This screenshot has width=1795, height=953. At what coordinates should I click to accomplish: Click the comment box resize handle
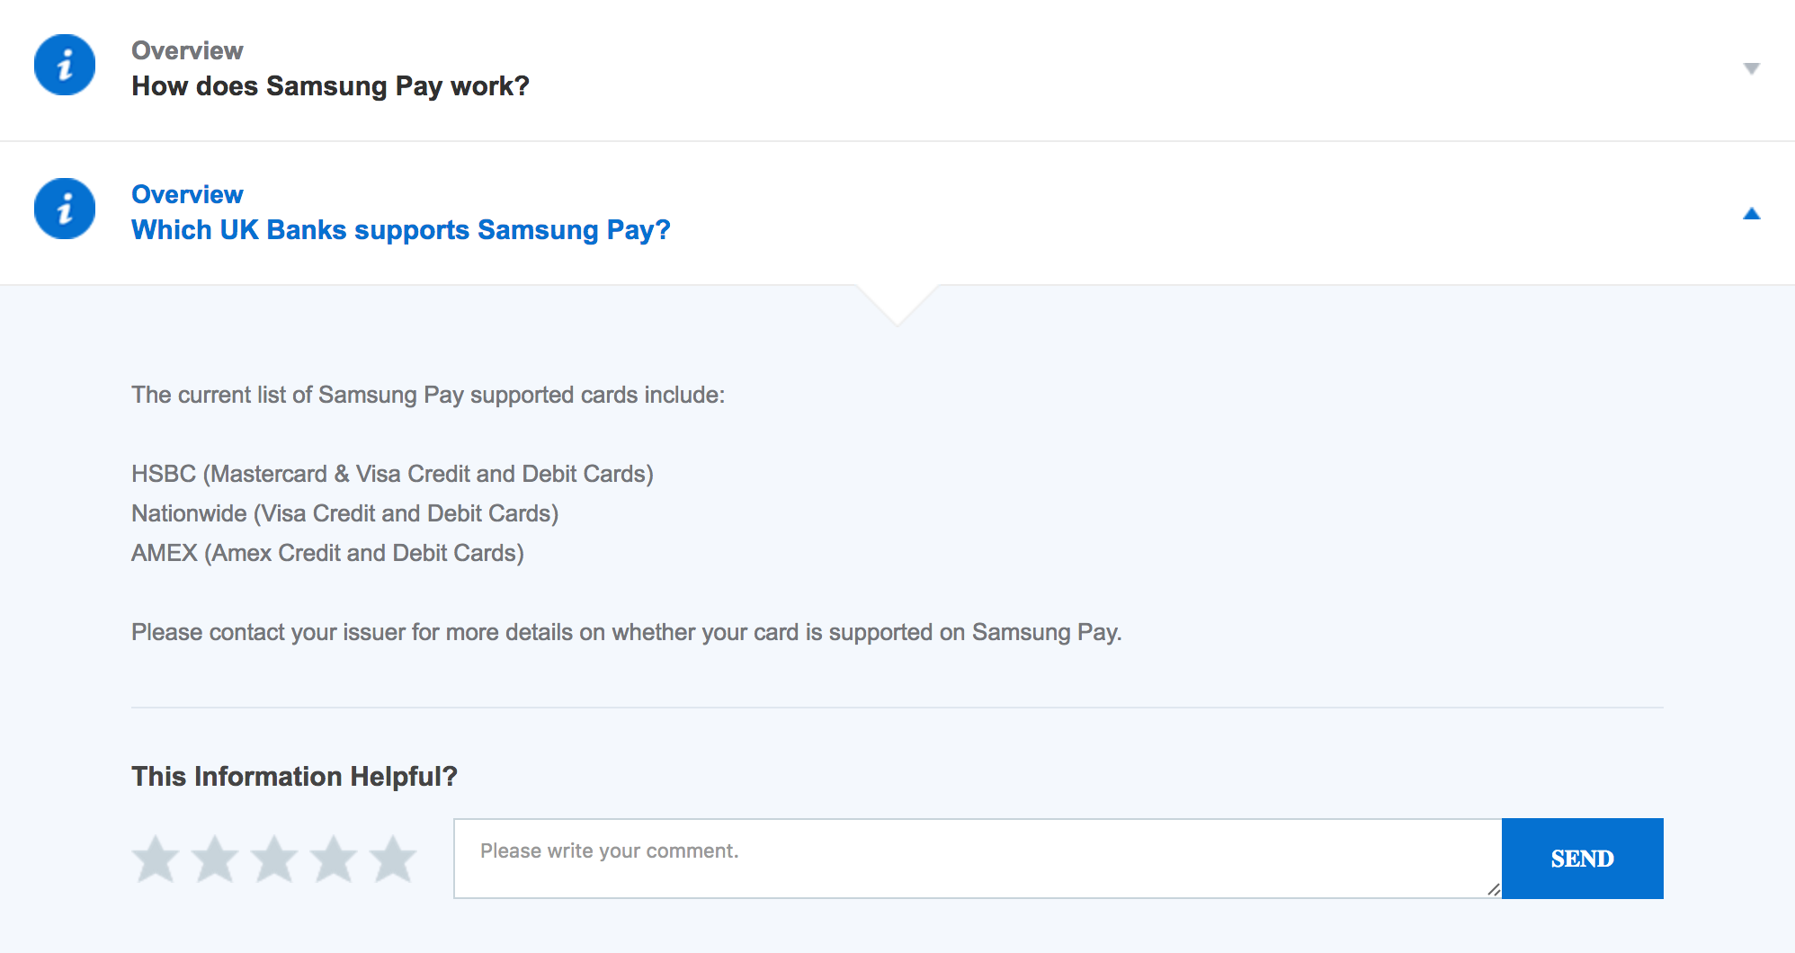[1493, 889]
